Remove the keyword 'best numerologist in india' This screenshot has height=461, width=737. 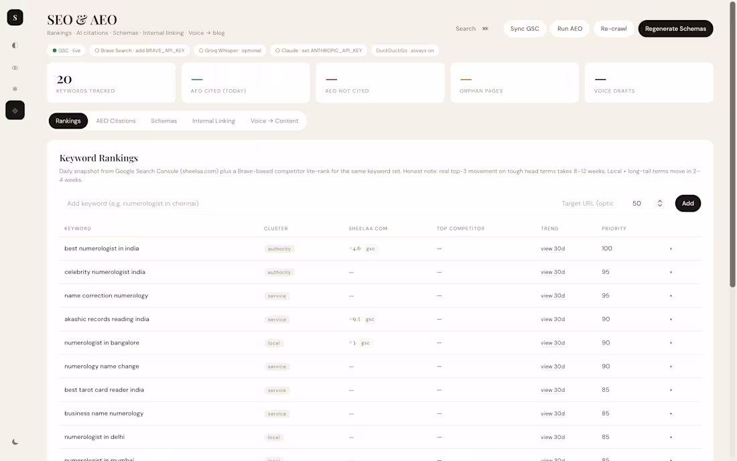pos(671,249)
